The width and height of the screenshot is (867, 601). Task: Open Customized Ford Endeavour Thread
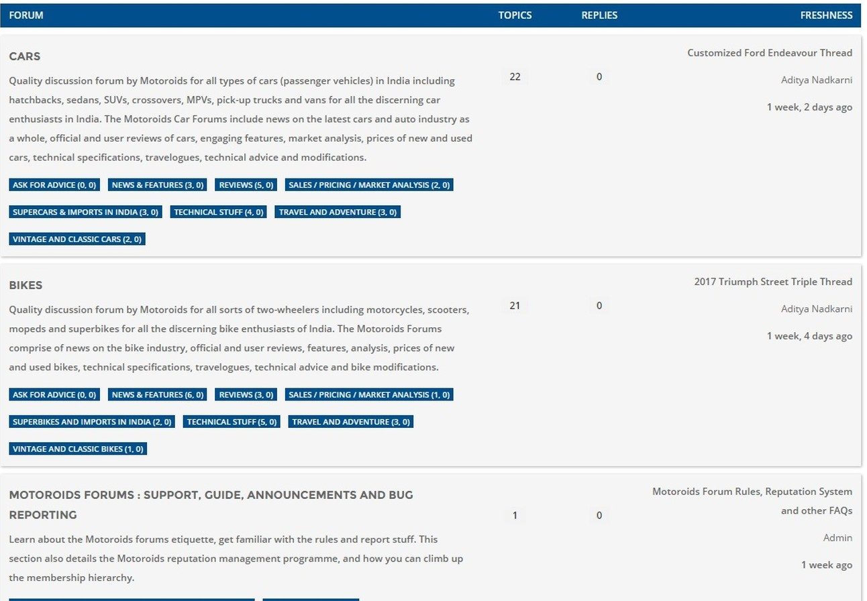(x=770, y=53)
